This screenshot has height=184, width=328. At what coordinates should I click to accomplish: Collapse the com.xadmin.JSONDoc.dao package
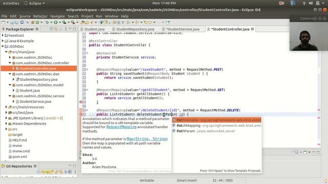[x=10, y=74]
